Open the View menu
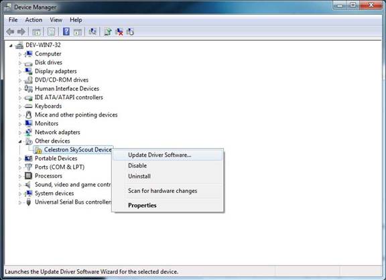The height and width of the screenshot is (280, 386). click(x=56, y=20)
